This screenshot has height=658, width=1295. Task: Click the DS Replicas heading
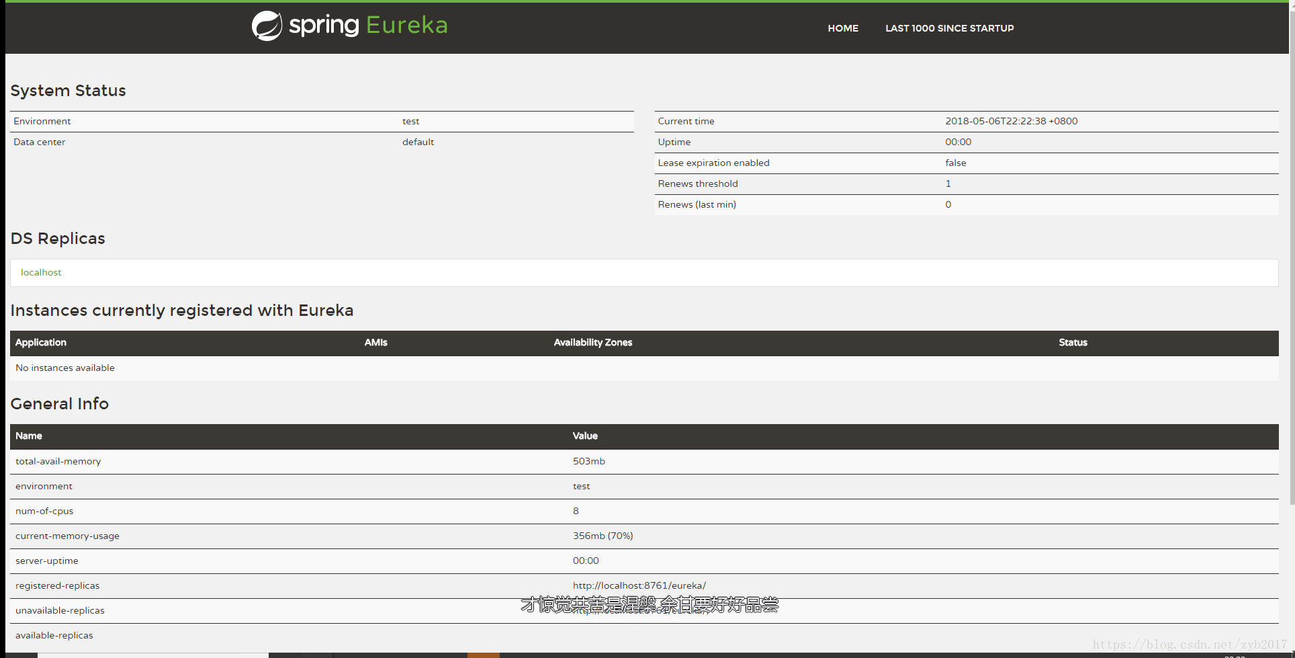[58, 239]
